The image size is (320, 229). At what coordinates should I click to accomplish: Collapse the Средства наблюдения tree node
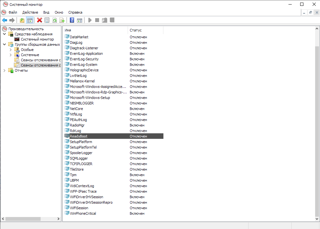coord(5,34)
